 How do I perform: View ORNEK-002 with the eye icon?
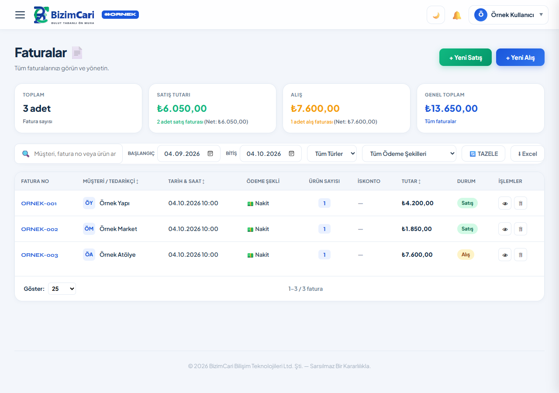505,229
